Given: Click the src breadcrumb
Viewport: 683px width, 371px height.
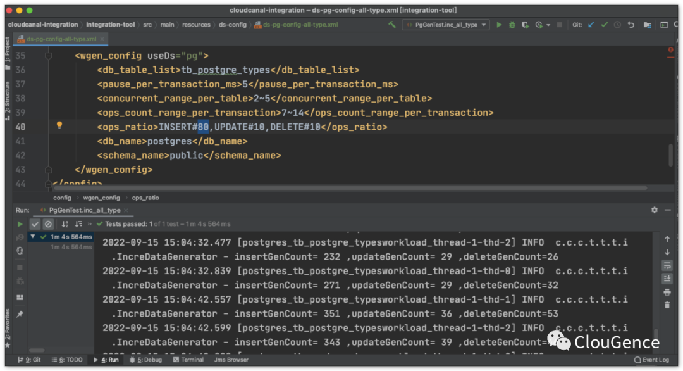Looking at the screenshot, I should [x=147, y=25].
